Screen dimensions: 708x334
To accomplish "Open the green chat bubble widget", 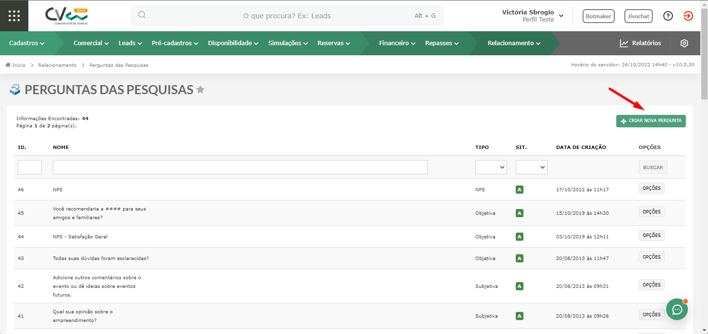I will [677, 309].
